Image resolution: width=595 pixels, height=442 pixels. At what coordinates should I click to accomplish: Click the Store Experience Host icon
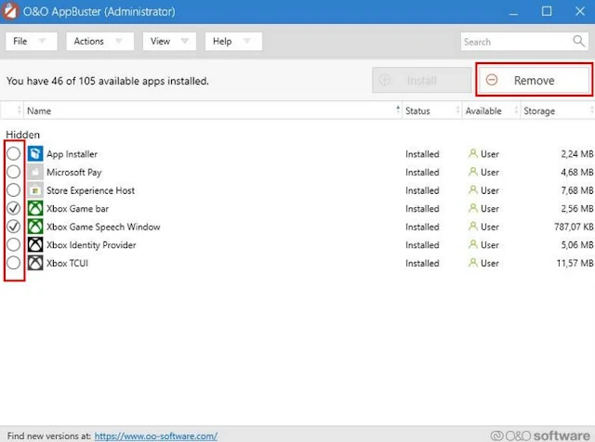tap(35, 190)
